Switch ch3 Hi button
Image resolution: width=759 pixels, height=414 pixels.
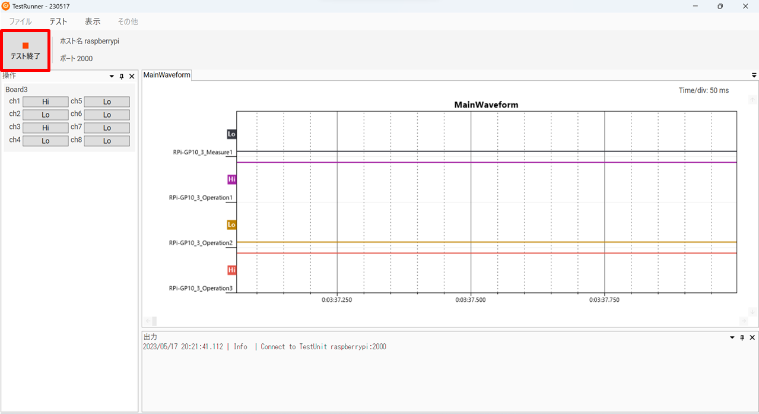coord(46,128)
